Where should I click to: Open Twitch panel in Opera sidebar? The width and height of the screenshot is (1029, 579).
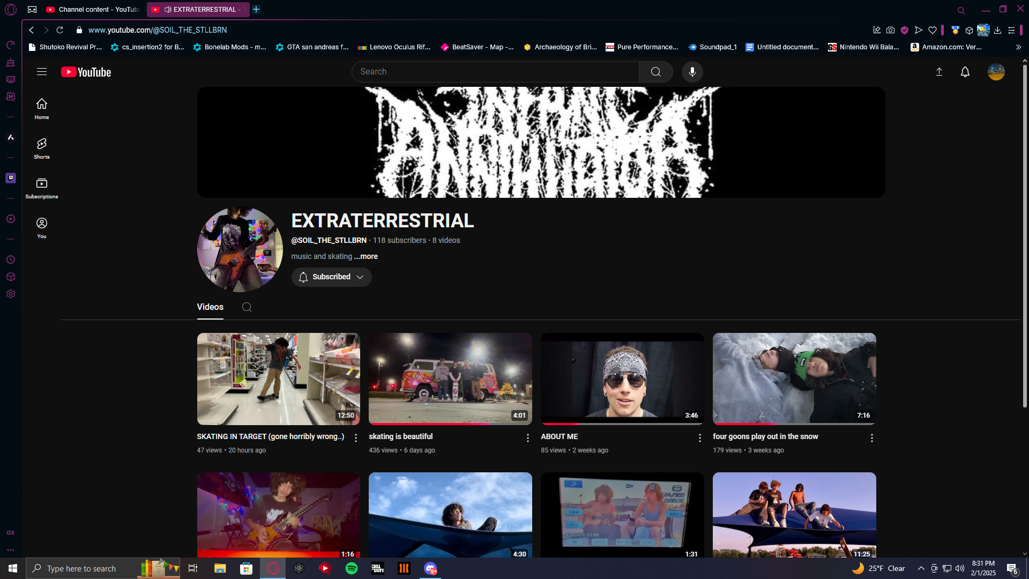11,178
